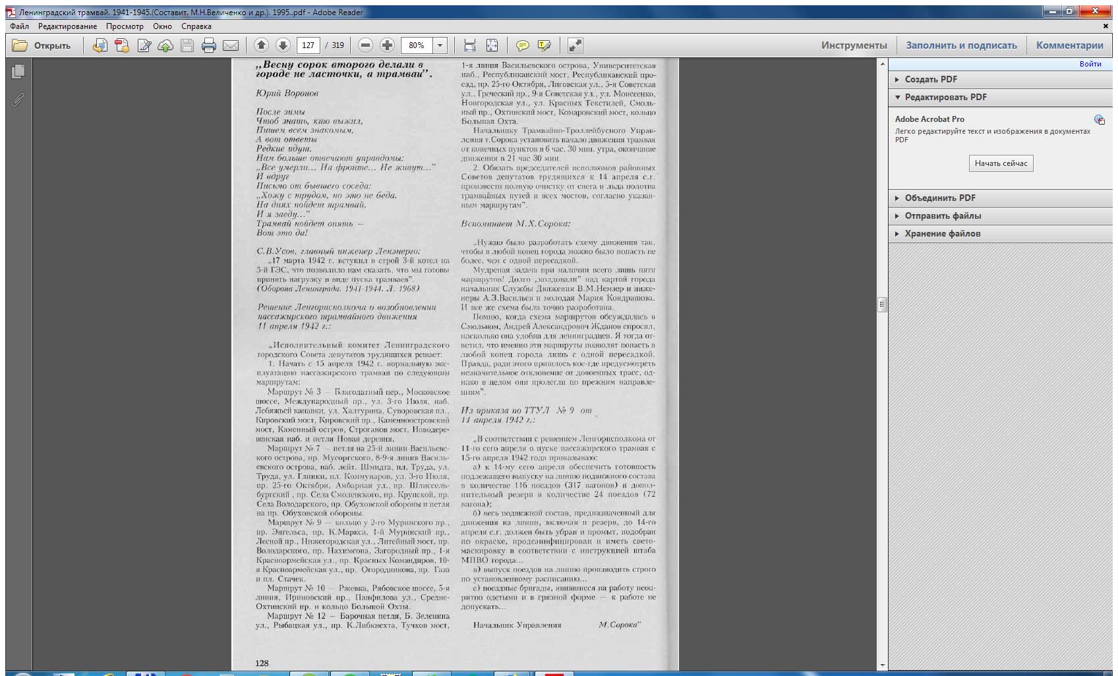Zoom in using the plus button
1118x676 pixels.
(x=388, y=45)
